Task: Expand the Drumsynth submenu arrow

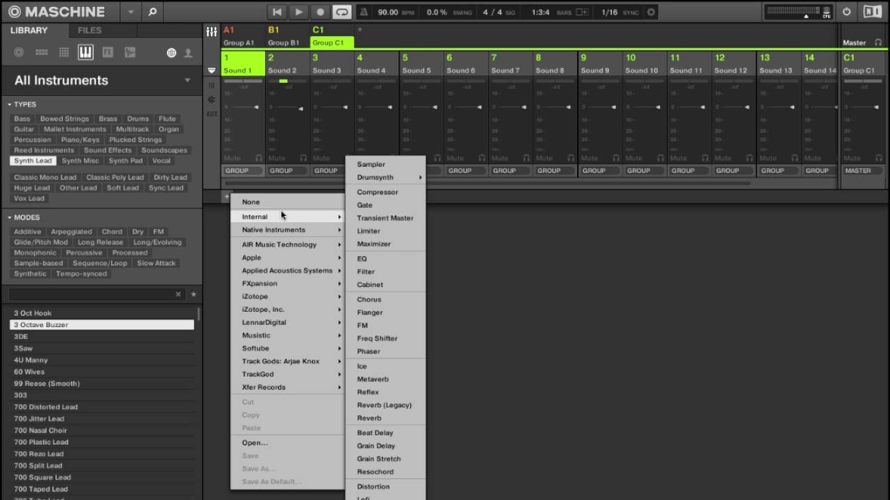Action: point(420,178)
